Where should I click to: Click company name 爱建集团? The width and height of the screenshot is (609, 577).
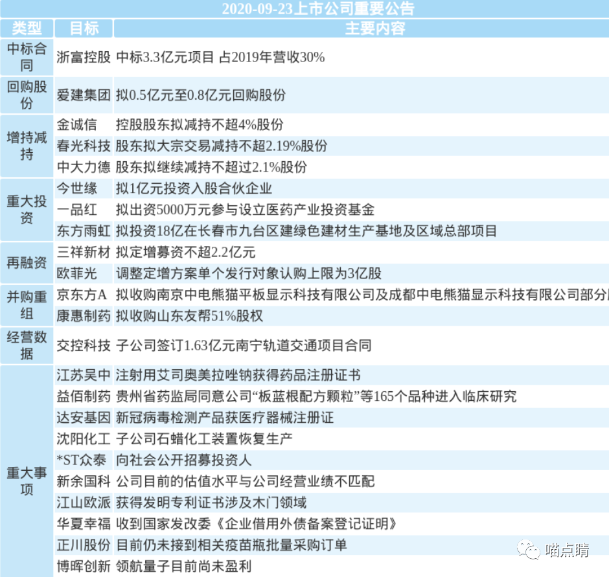(x=84, y=95)
